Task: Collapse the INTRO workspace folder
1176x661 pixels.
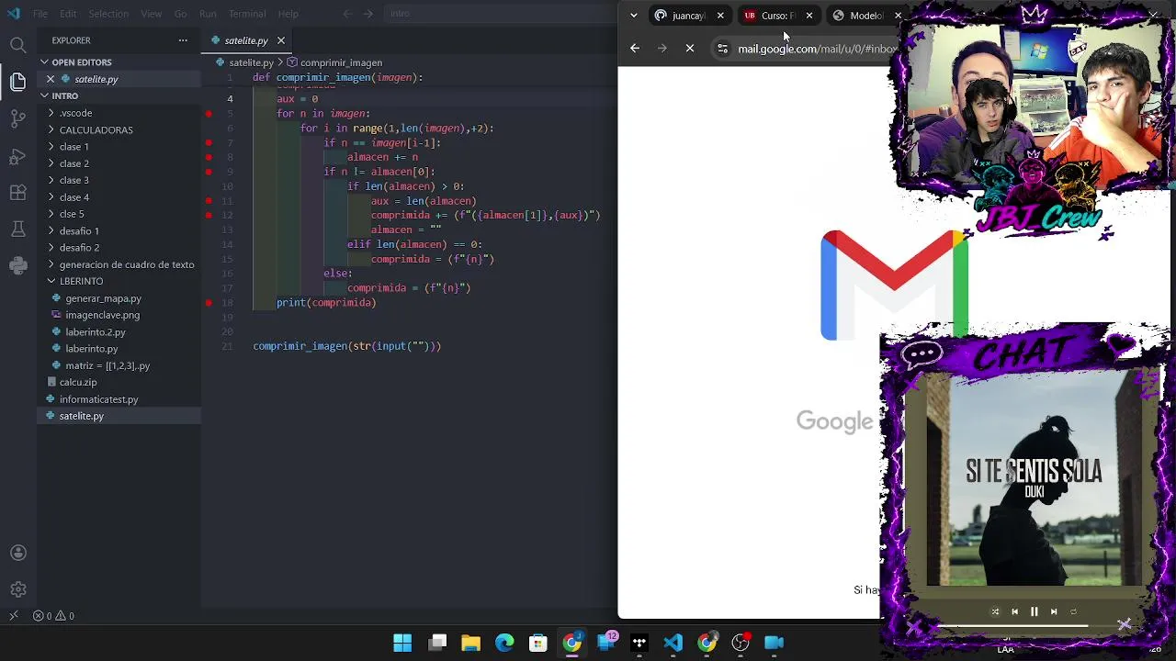Action: [x=120, y=95]
